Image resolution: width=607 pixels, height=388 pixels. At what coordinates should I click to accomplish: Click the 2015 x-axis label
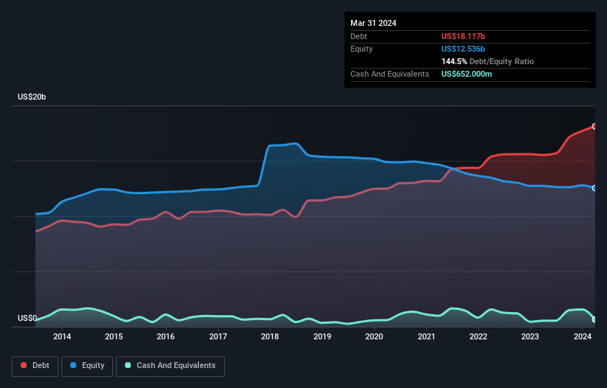114,336
